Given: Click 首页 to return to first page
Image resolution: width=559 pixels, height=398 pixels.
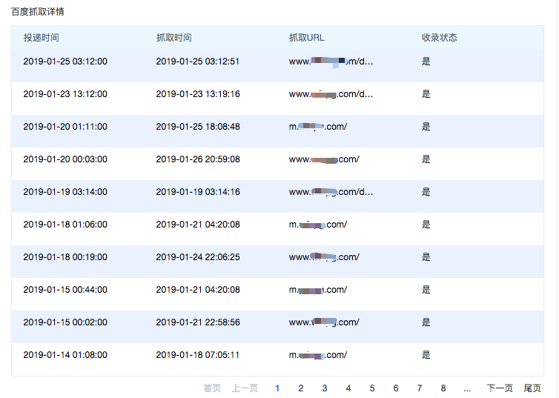Looking at the screenshot, I should (212, 388).
